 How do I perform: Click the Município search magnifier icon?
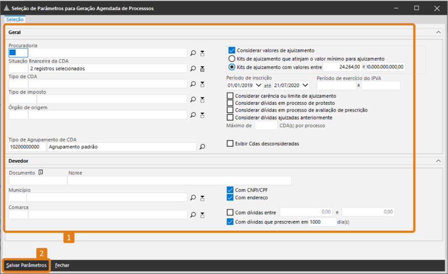coord(193,198)
